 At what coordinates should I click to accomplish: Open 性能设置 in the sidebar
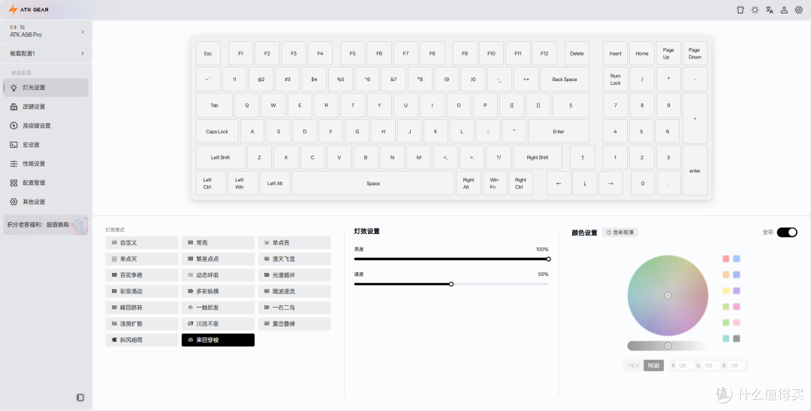[x=46, y=163]
